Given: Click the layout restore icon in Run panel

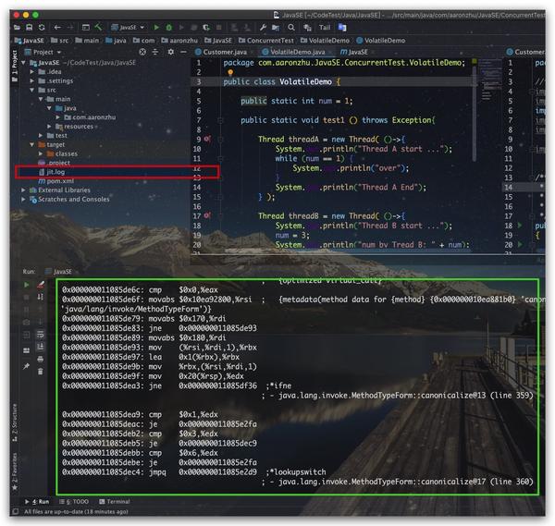Looking at the screenshot, I should click(x=26, y=350).
